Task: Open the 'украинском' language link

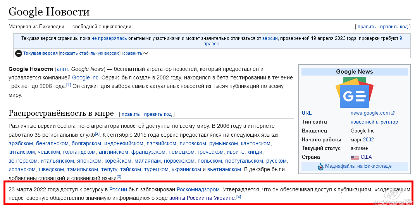Action: [x=186, y=169]
